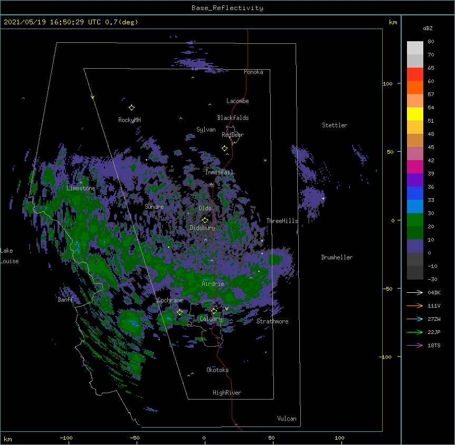Image resolution: width=455 pixels, height=445 pixels.
Task: Click the Limestone label
Action: click(x=81, y=189)
